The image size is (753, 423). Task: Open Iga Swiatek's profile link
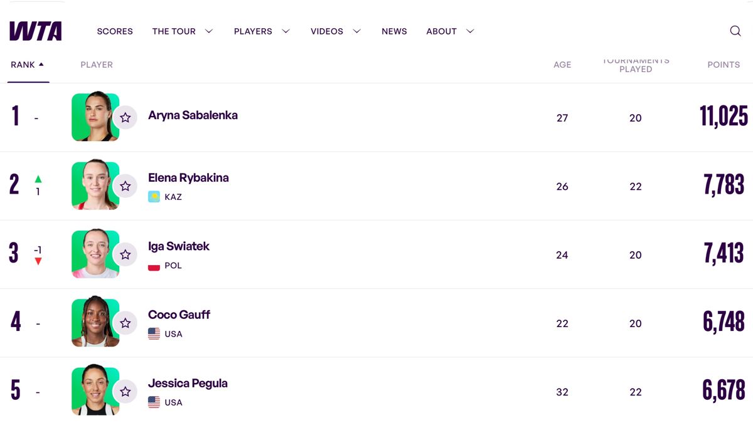point(179,246)
